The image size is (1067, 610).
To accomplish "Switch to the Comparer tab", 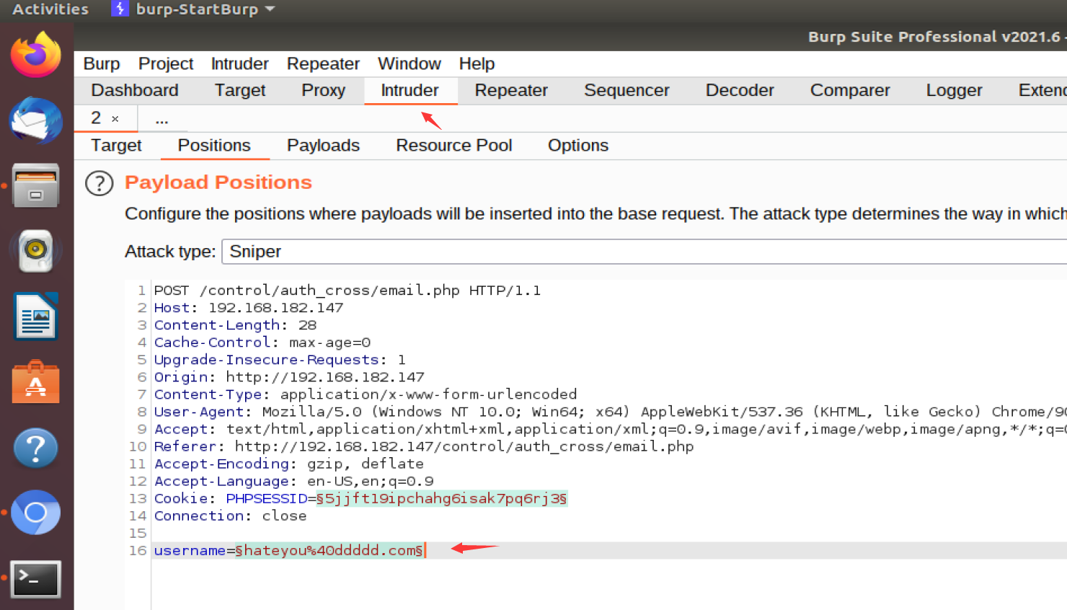I will (850, 90).
